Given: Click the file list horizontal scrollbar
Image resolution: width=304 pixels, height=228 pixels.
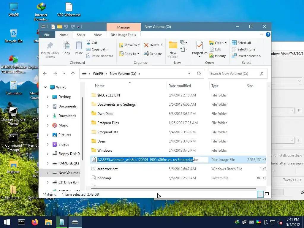Looking at the screenshot, I should (173, 188).
